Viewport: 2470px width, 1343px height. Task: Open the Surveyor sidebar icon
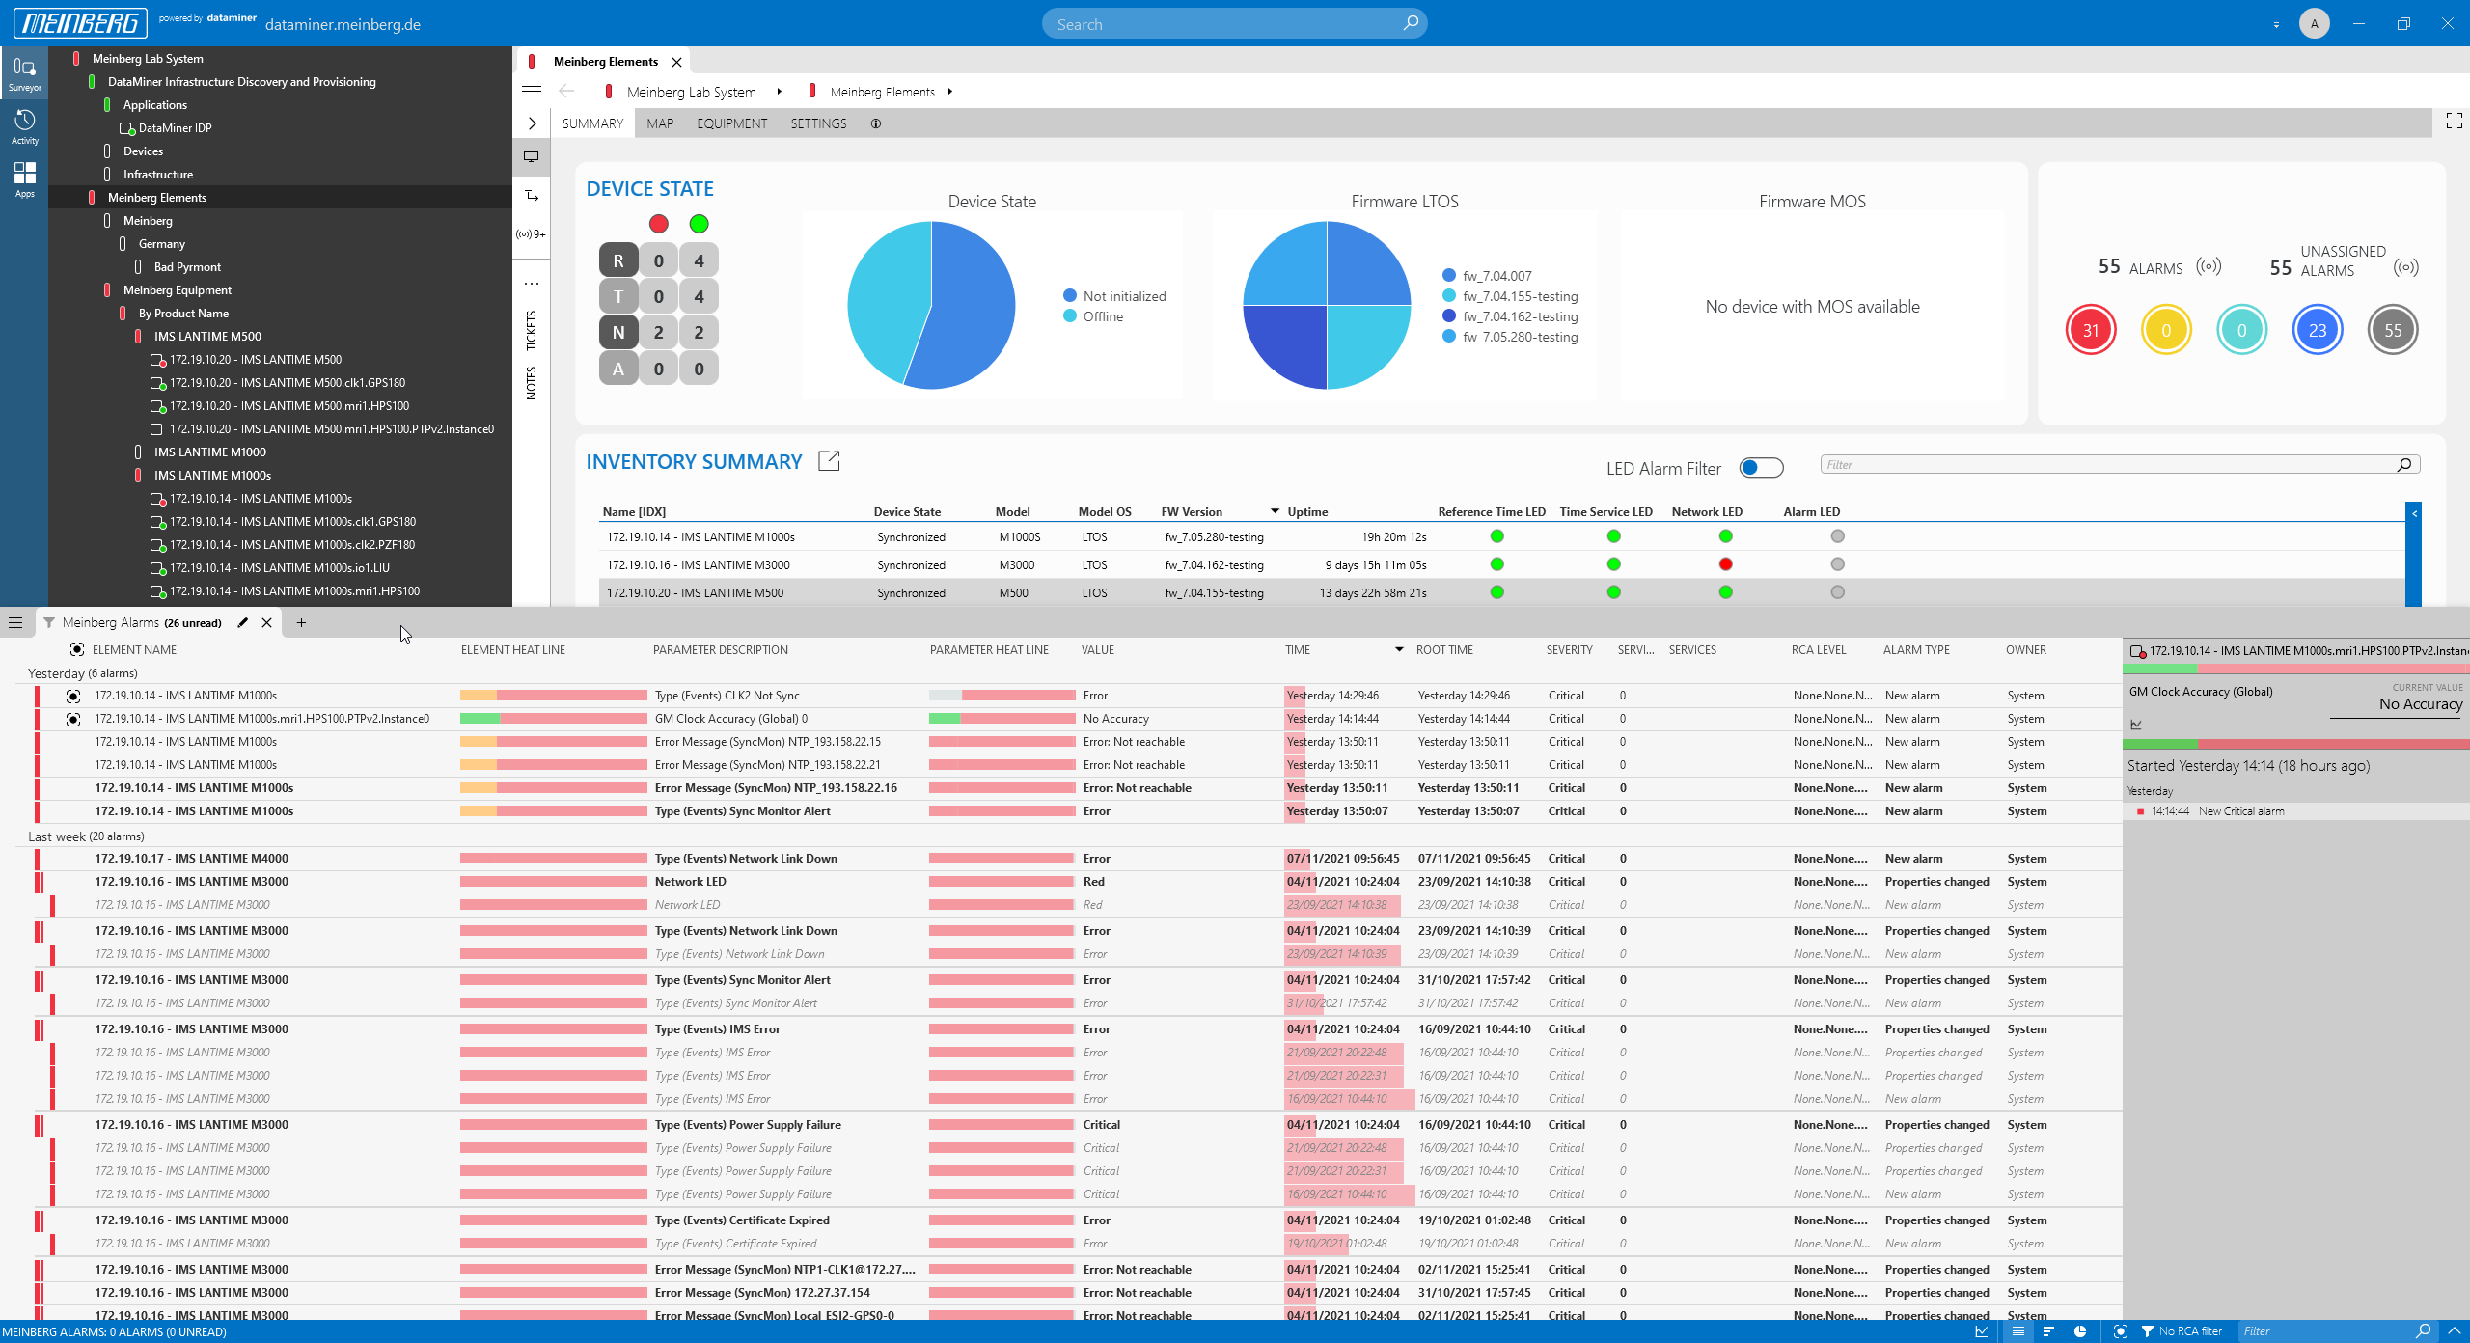point(24,72)
